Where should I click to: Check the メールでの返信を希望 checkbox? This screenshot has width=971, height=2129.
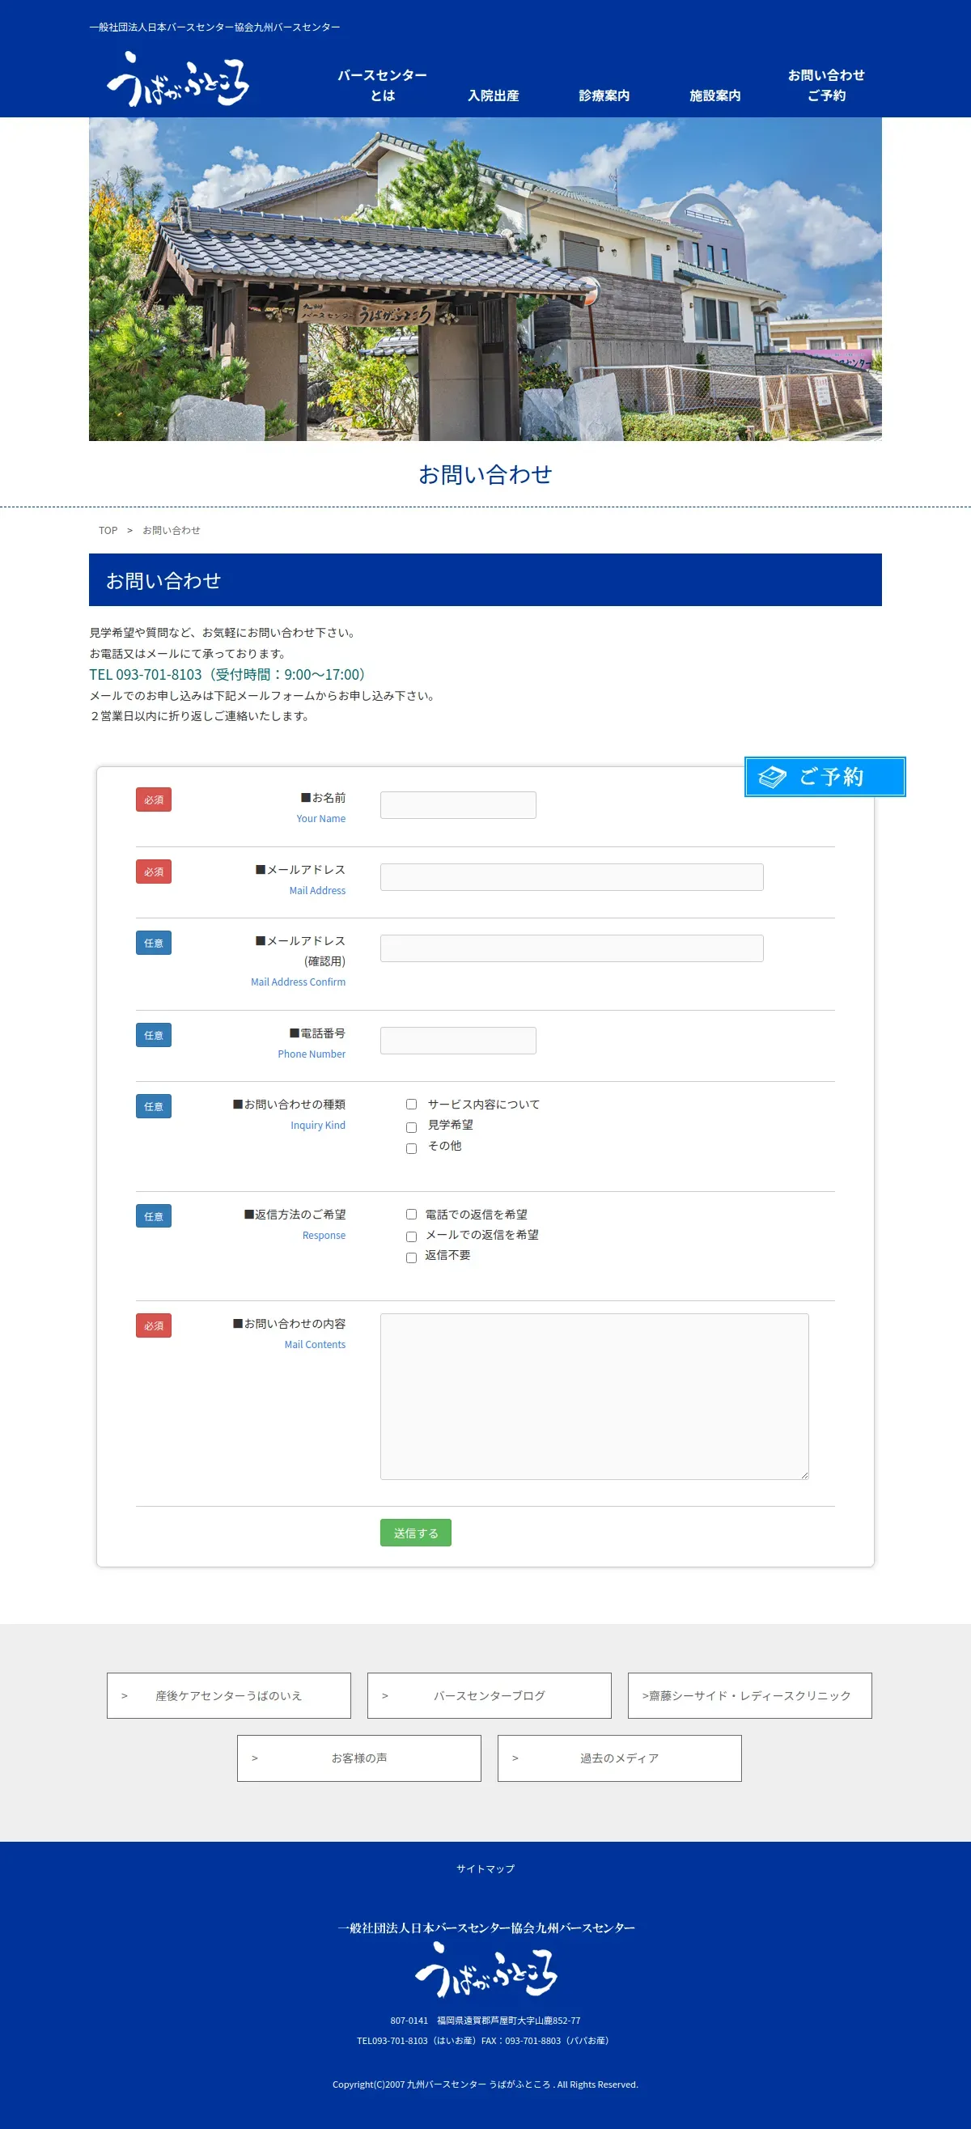tap(412, 1237)
